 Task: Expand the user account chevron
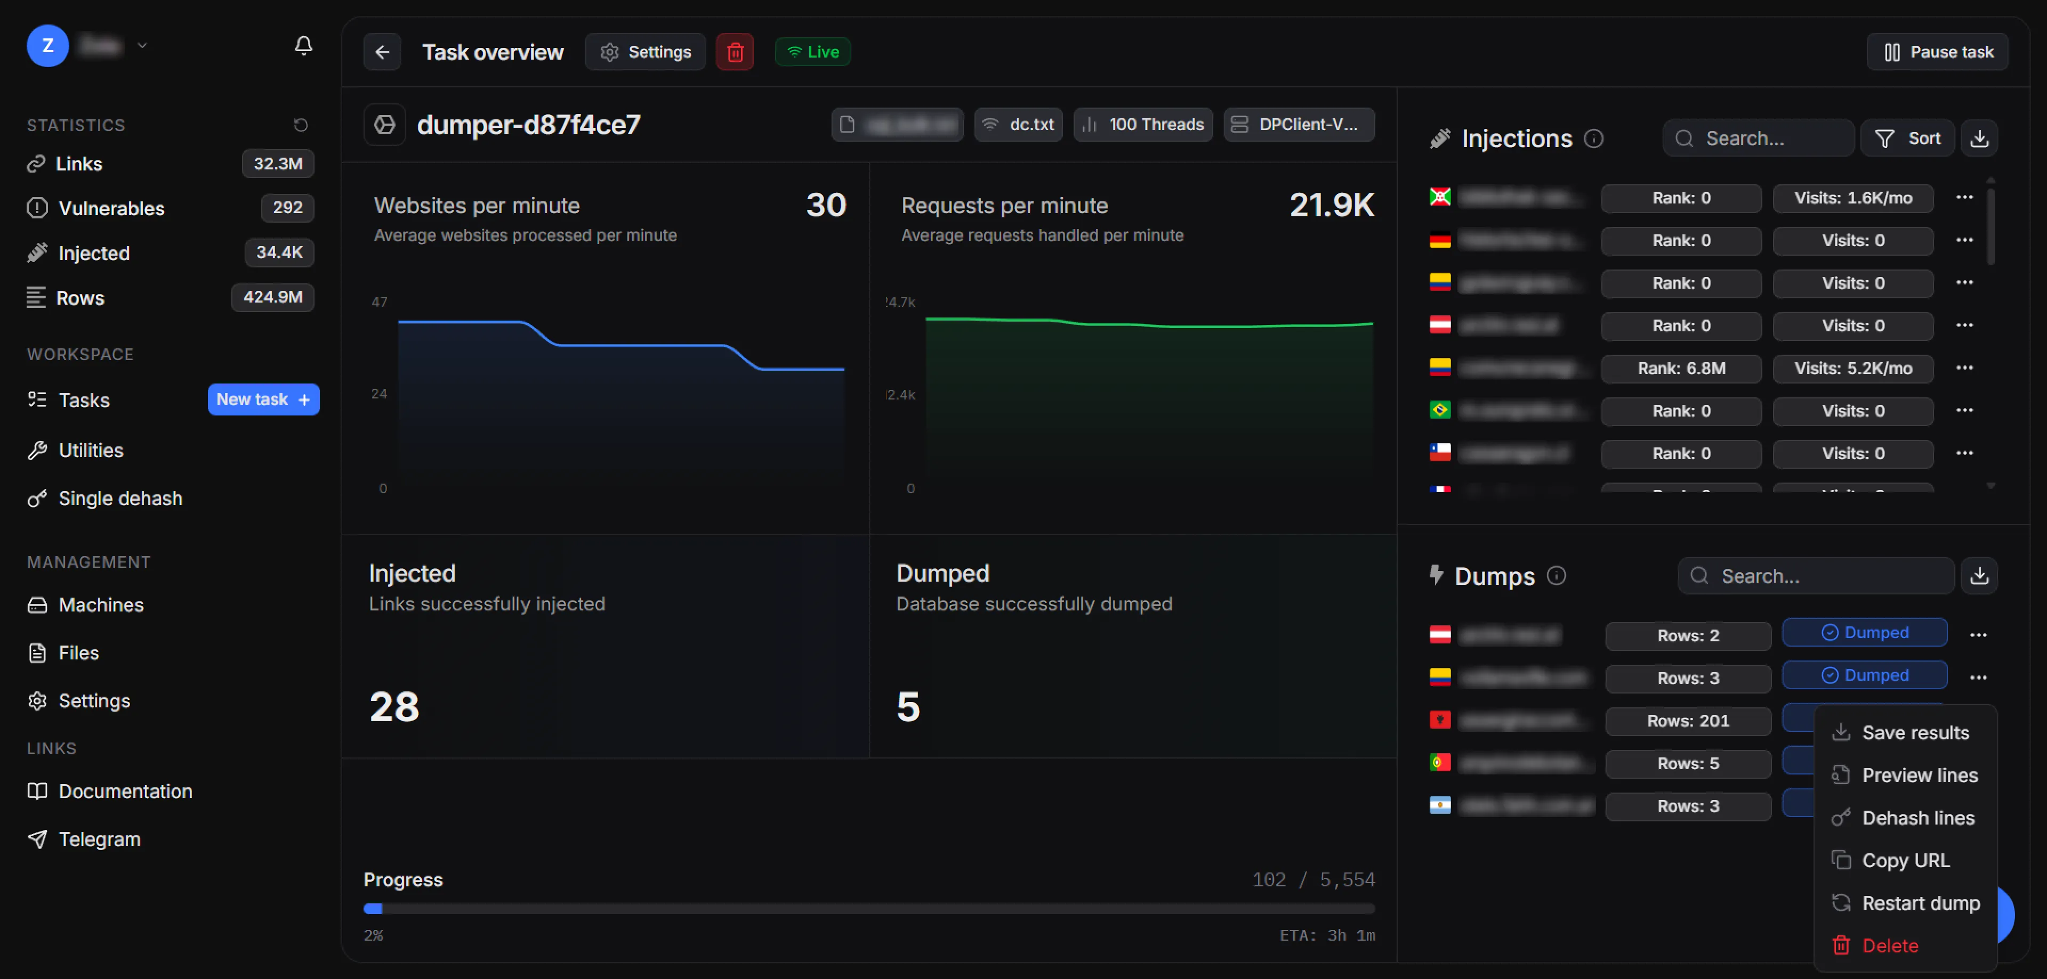pyautogui.click(x=142, y=46)
